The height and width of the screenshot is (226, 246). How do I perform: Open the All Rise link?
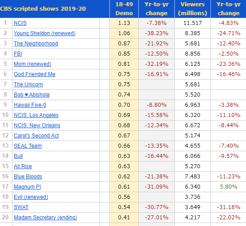[23, 166]
